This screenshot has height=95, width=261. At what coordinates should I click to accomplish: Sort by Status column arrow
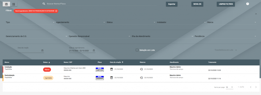point(49,62)
